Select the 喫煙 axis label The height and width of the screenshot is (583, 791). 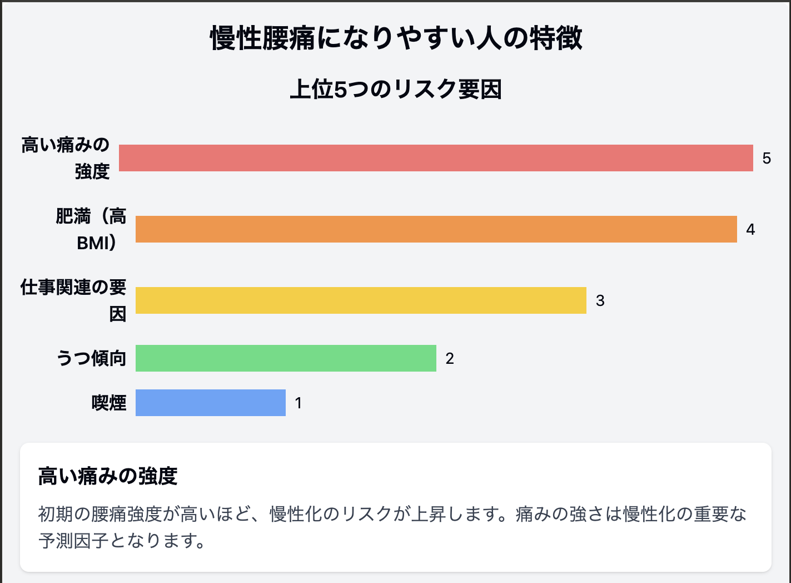109,403
